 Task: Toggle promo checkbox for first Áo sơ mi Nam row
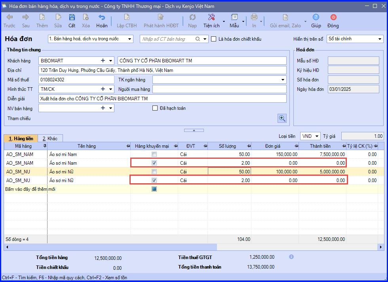tap(154, 154)
